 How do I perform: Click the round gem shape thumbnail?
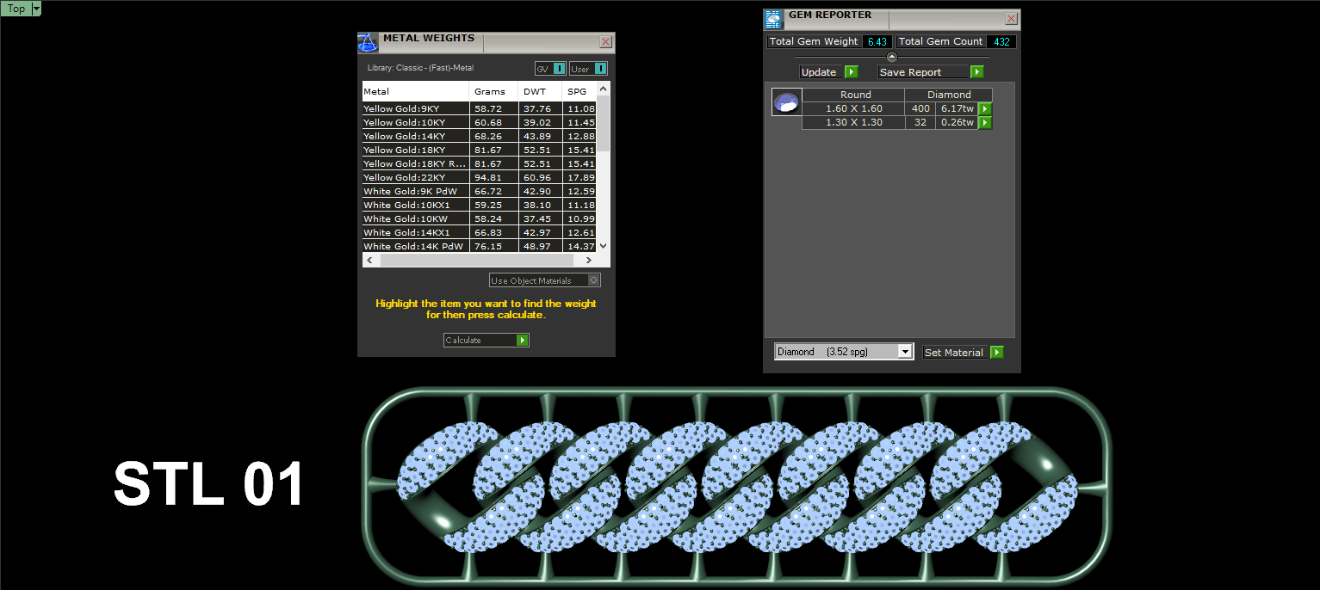pos(787,102)
